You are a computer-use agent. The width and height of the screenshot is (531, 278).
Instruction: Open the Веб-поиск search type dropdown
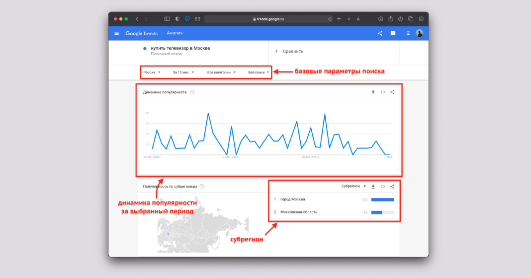(259, 72)
